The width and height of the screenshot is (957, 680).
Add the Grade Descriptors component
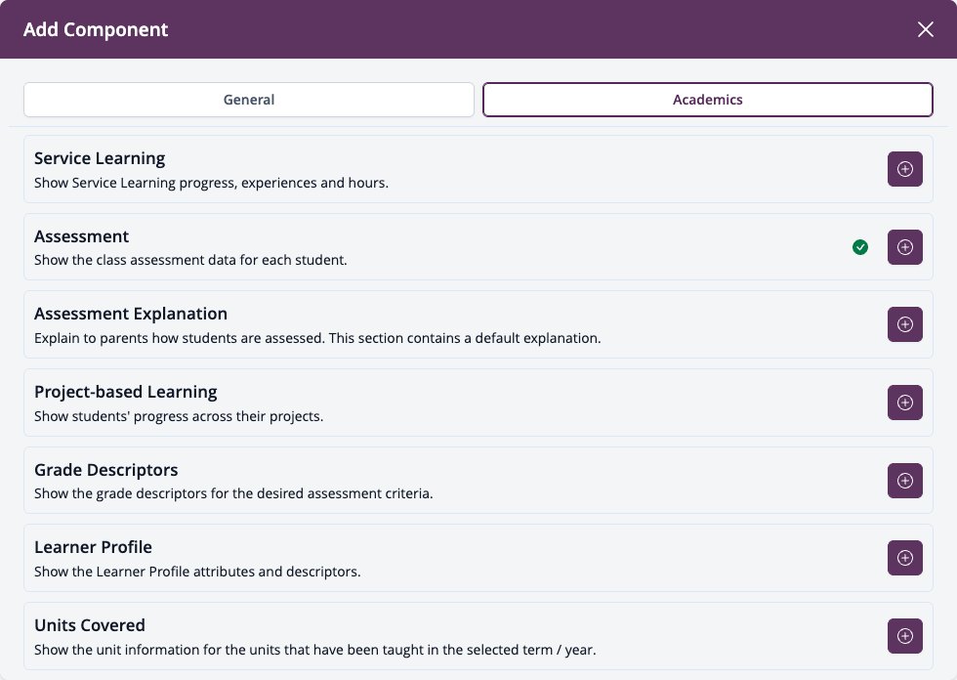coord(904,481)
